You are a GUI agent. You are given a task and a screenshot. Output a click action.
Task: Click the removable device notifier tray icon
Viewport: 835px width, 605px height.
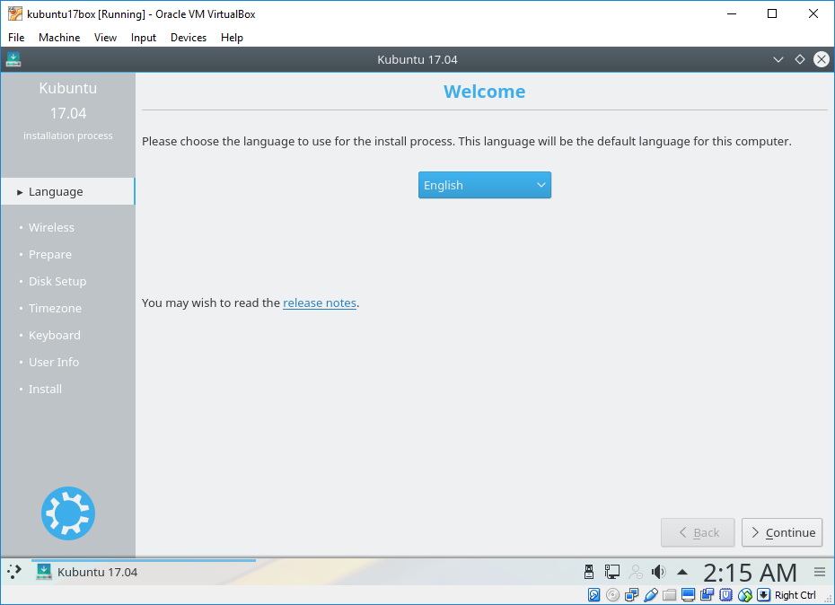pyautogui.click(x=588, y=572)
